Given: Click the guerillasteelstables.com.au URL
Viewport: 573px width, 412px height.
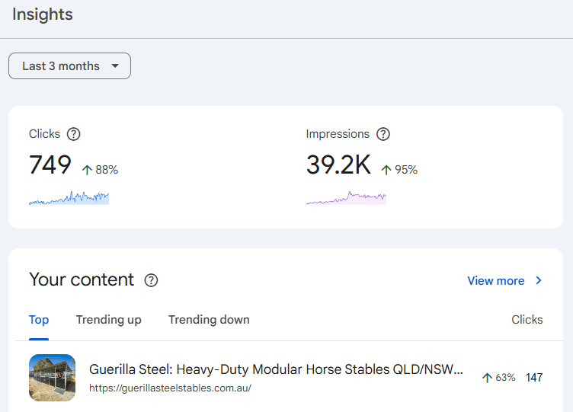Looking at the screenshot, I should pyautogui.click(x=170, y=388).
